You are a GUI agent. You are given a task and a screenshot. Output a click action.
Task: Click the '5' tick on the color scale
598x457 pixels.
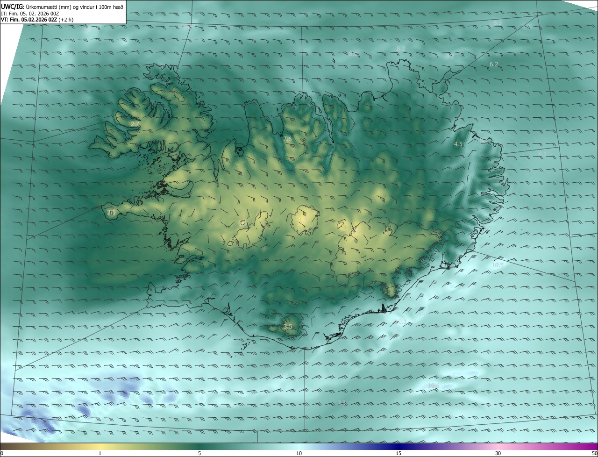(199, 454)
